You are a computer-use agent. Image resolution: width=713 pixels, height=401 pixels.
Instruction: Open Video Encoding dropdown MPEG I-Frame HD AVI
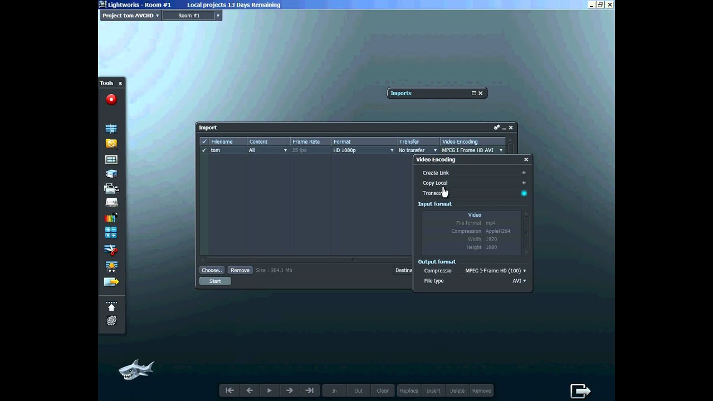472,150
